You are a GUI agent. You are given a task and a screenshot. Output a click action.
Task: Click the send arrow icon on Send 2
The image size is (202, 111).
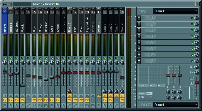point(110,96)
